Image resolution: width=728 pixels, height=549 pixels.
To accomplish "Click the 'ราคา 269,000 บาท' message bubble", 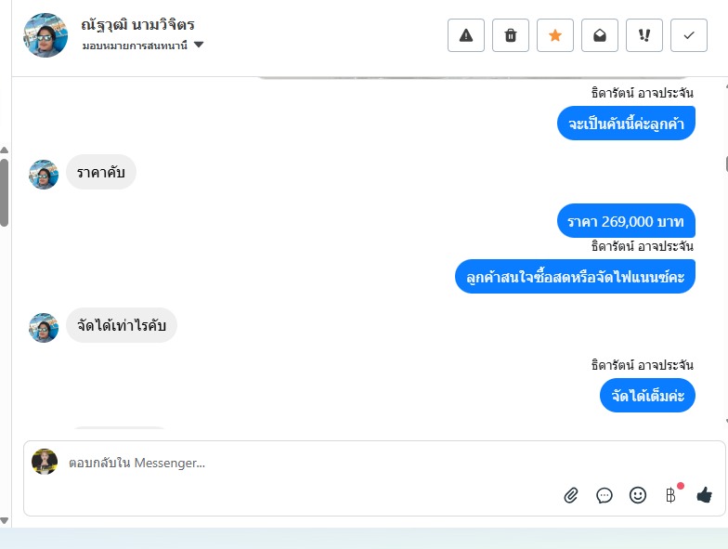I will point(626,221).
